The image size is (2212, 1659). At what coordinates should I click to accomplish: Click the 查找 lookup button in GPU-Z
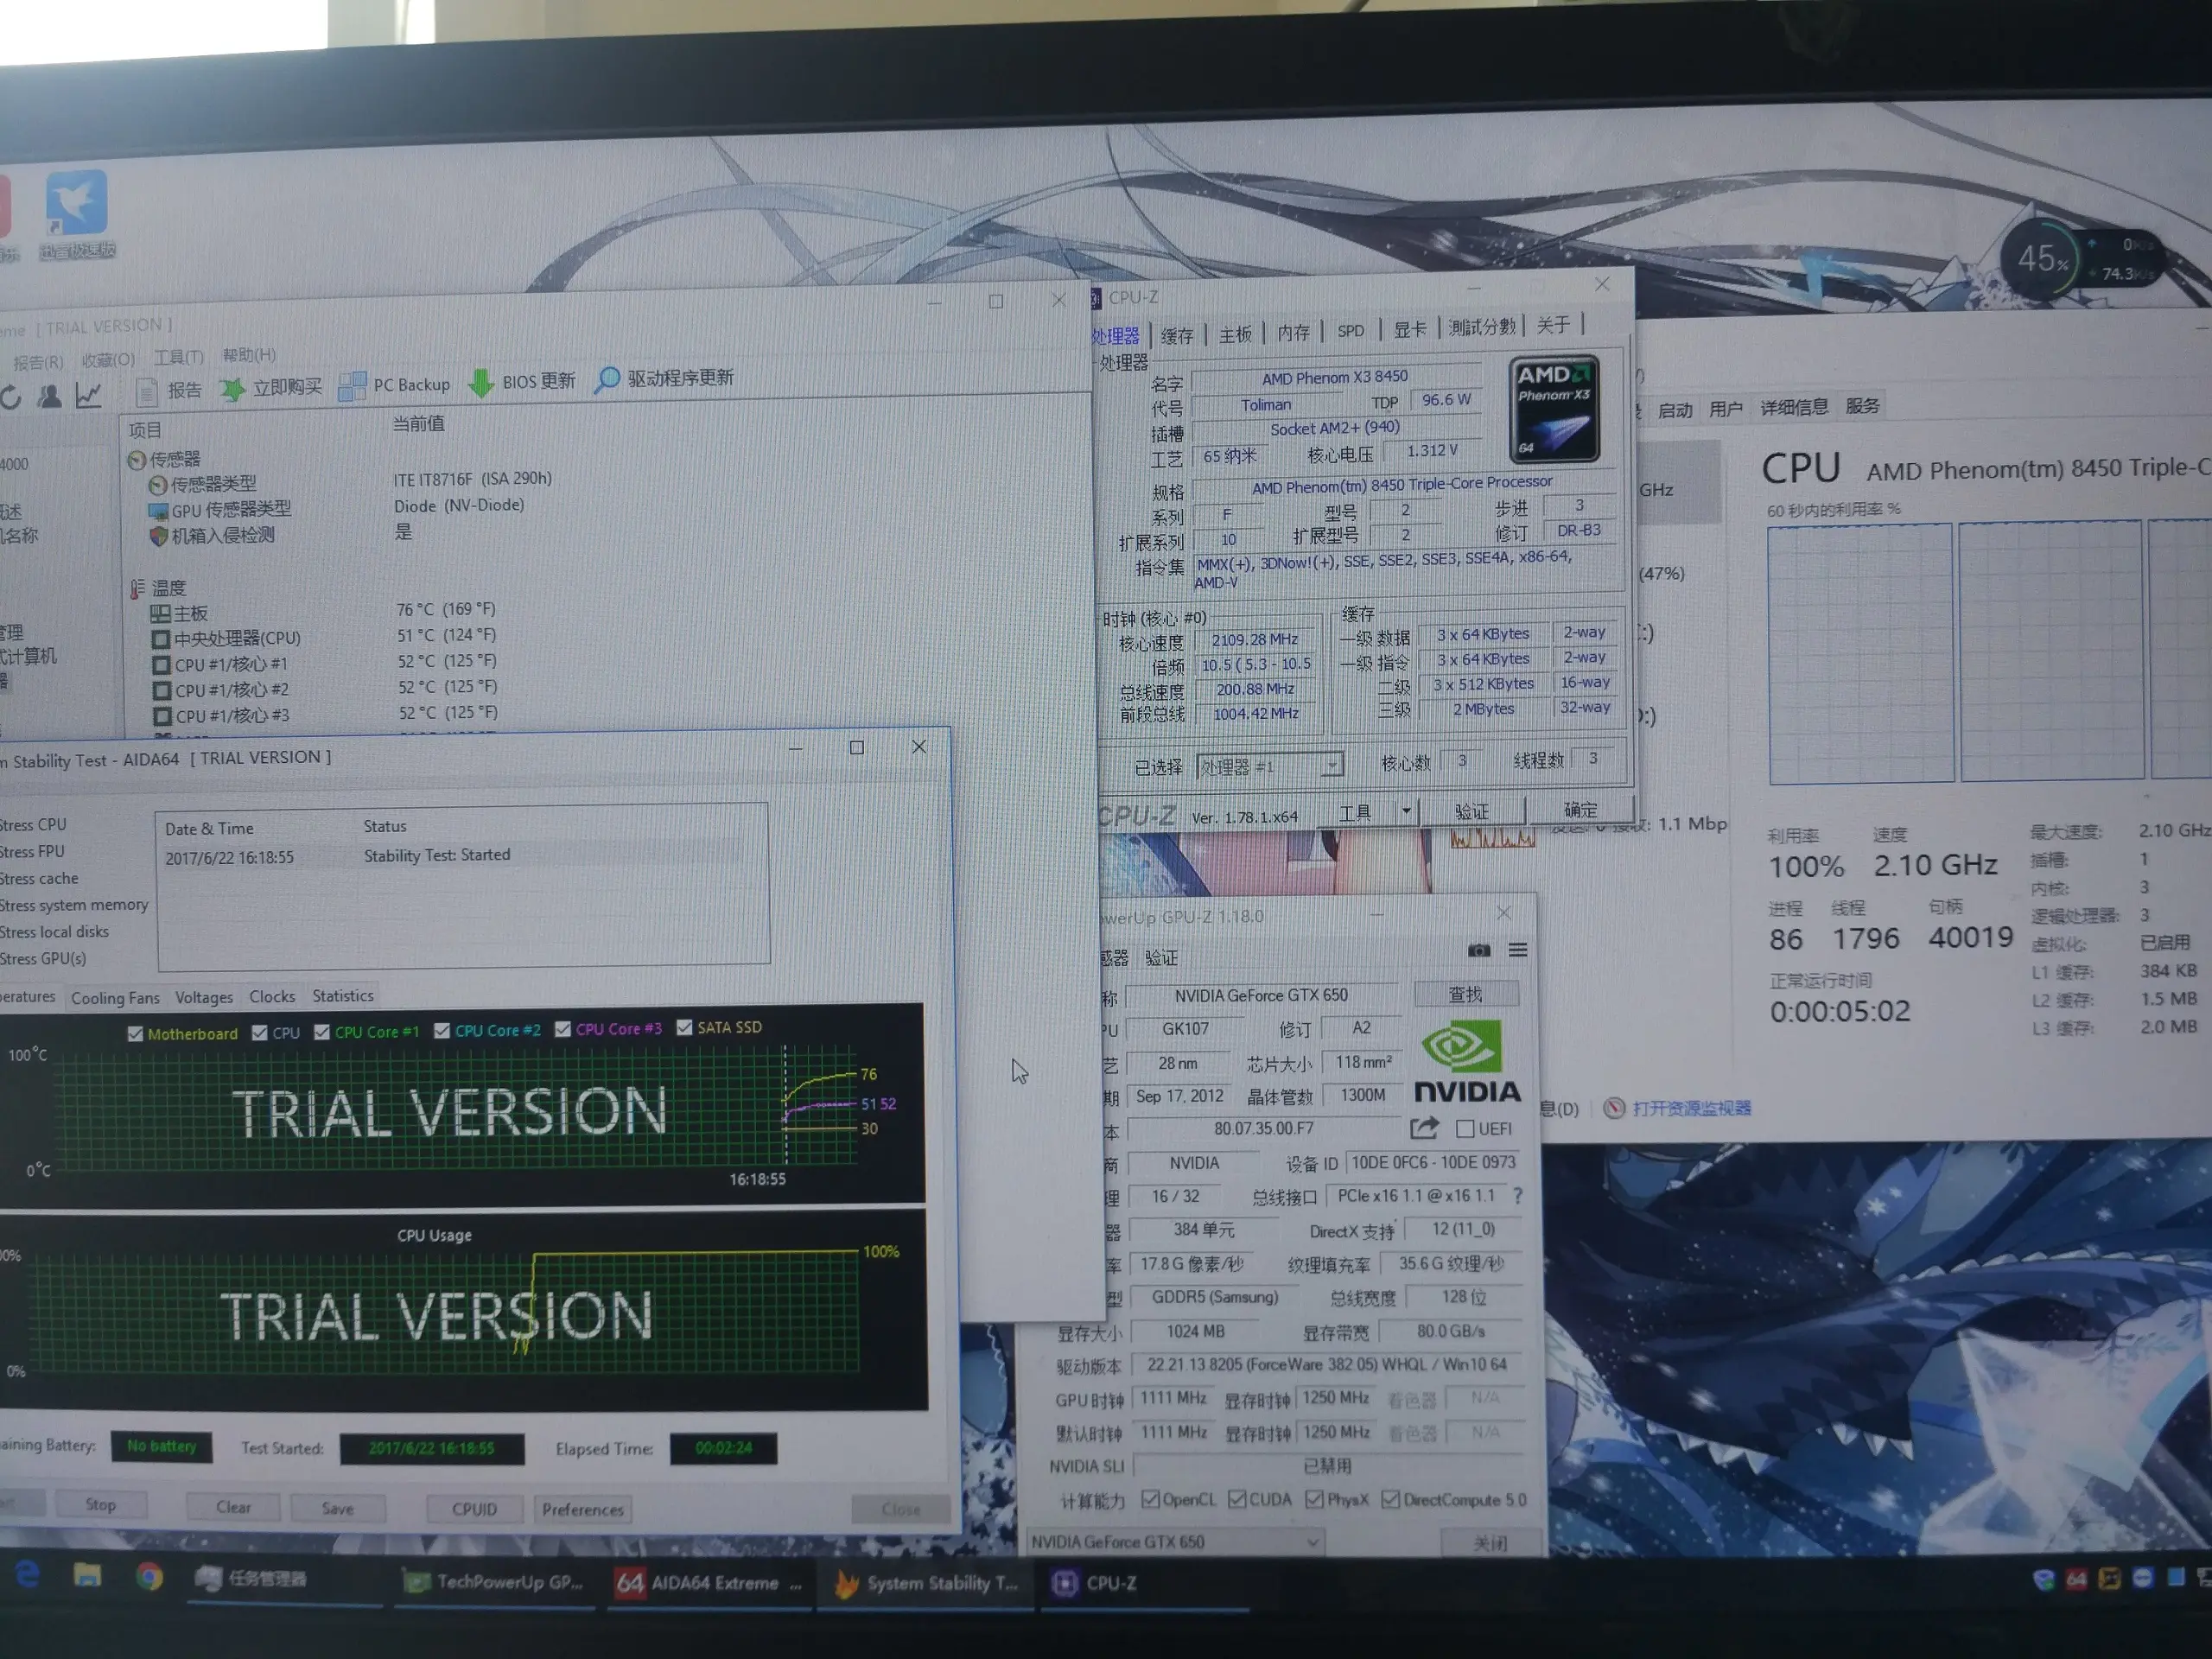point(1466,994)
